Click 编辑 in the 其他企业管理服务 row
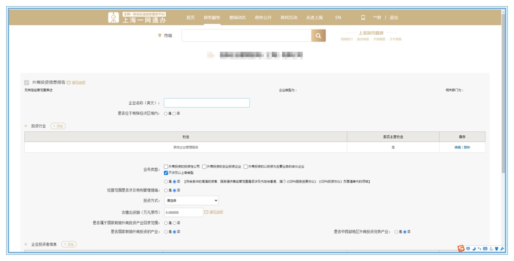Screen dimensions: 514x261 (458, 147)
